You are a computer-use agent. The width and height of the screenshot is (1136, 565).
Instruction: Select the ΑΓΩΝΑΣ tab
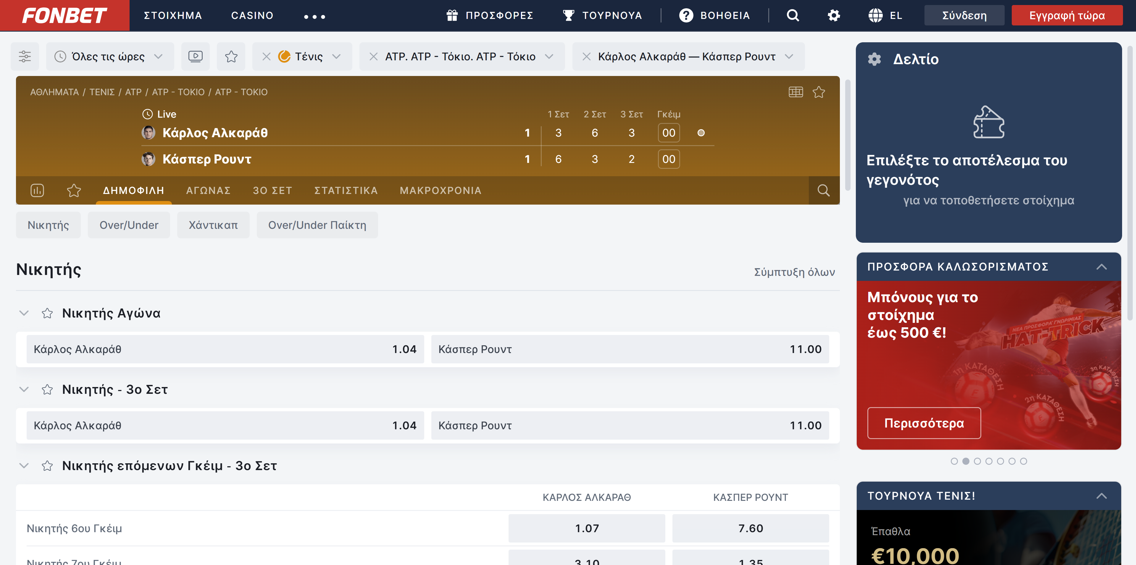point(209,190)
